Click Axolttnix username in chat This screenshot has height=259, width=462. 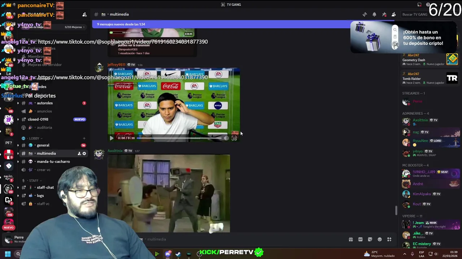coord(115,151)
